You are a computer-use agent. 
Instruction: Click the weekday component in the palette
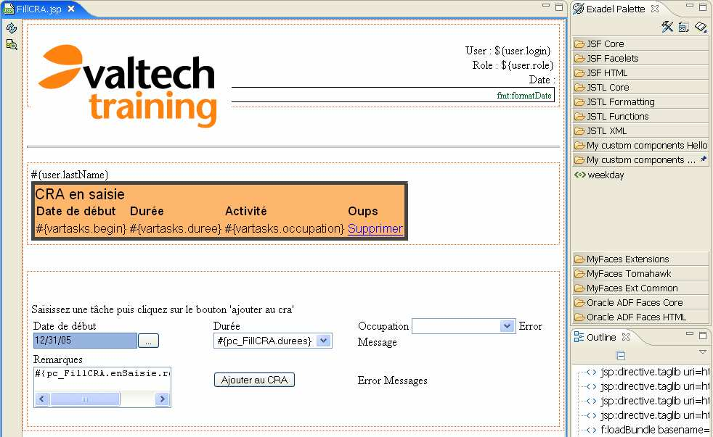[x=605, y=175]
